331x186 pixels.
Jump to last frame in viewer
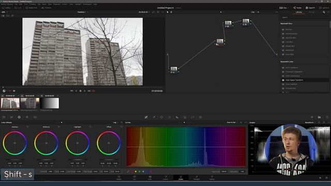point(89,91)
